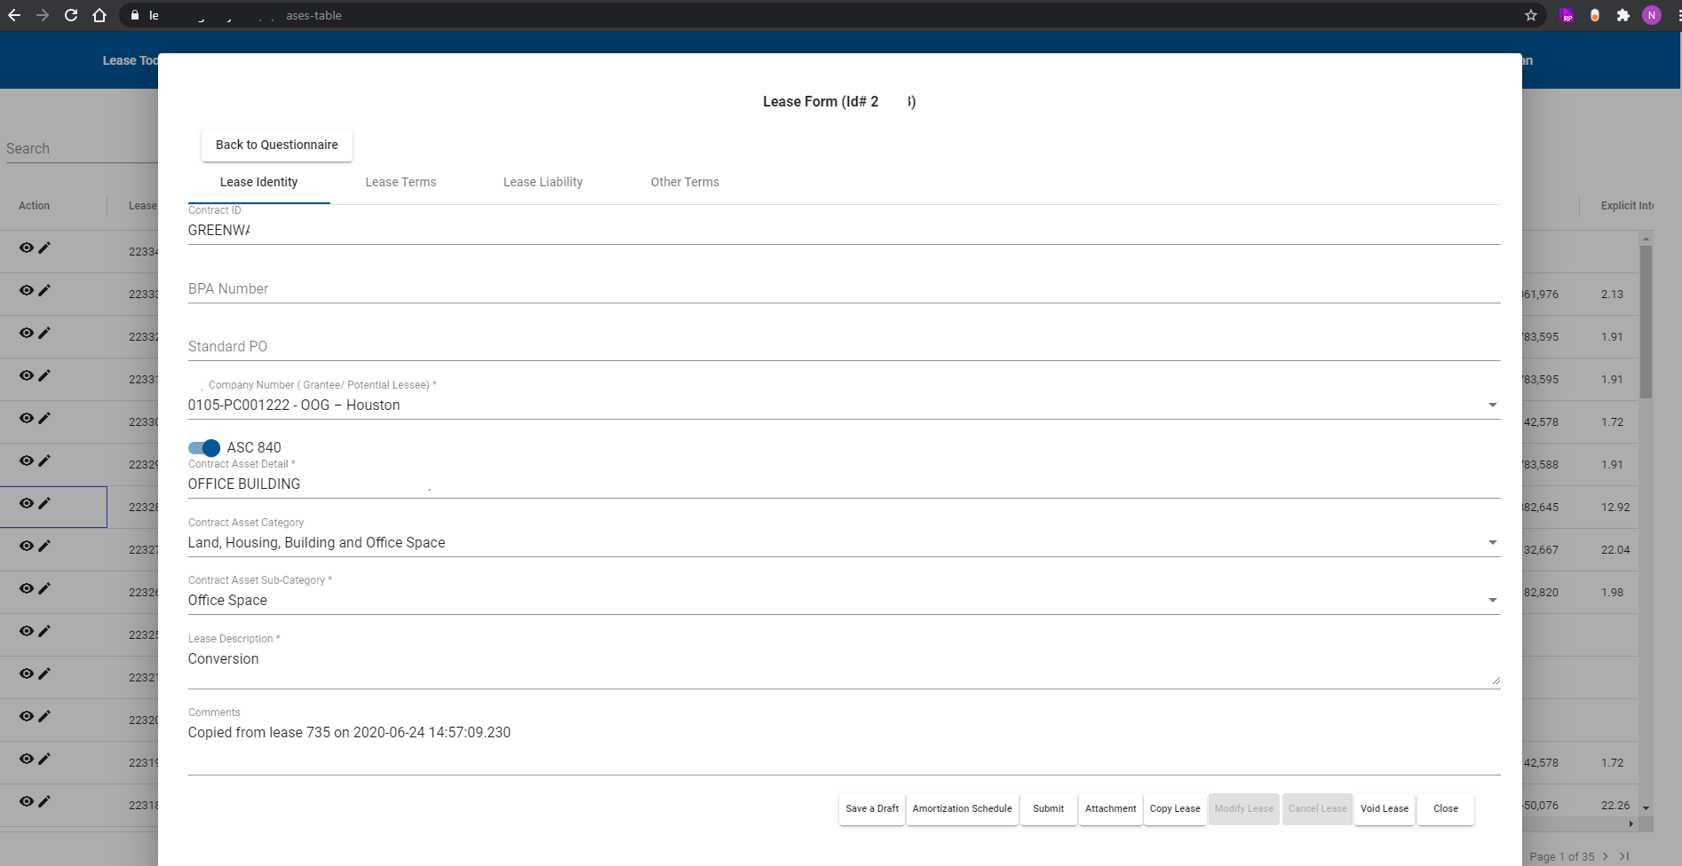Click the Comments text field

click(x=844, y=745)
